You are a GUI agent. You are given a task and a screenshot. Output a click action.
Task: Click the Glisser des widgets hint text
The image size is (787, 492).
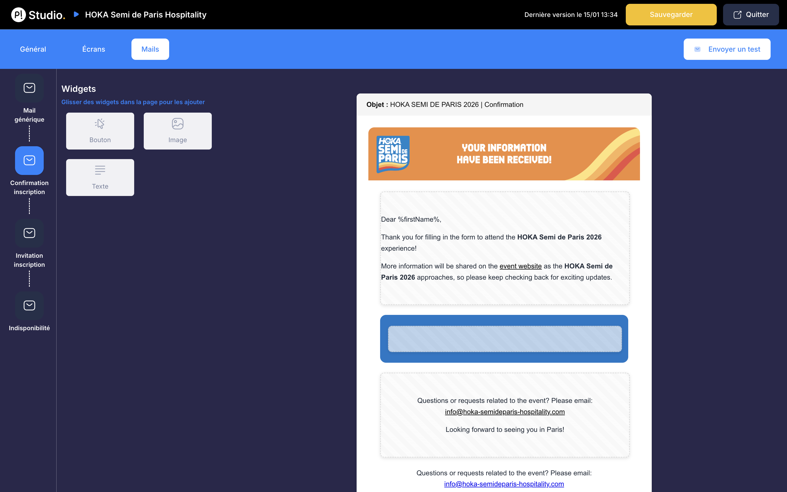coord(133,102)
